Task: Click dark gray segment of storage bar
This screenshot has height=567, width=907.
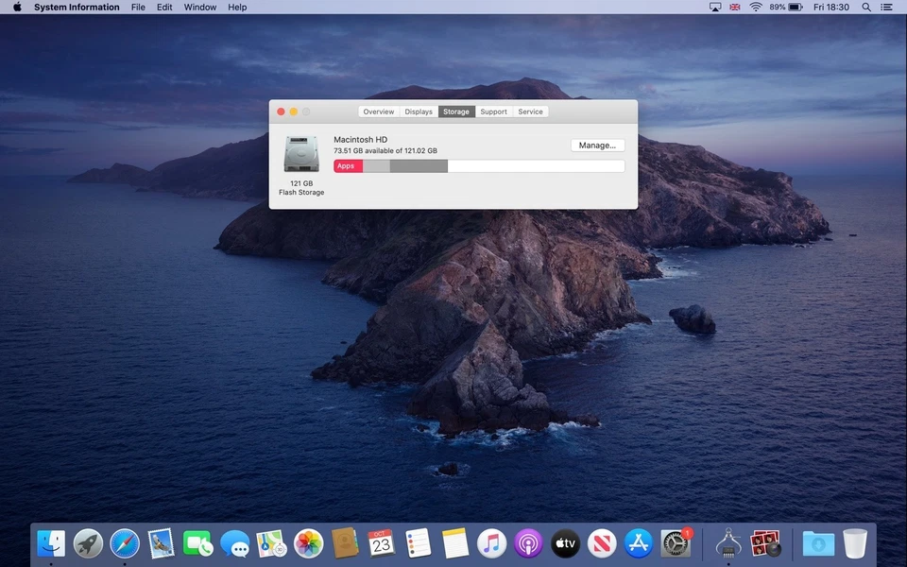Action: 419,166
